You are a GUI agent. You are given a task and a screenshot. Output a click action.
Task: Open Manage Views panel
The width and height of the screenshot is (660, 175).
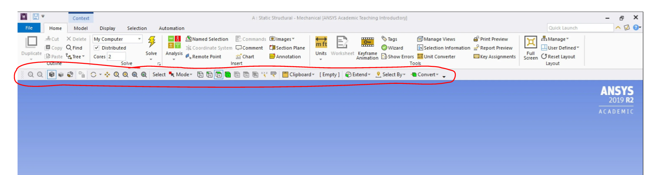click(436, 39)
